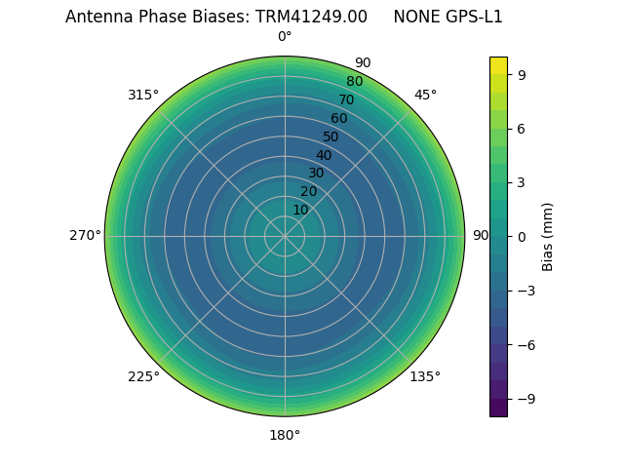624x468 pixels.
Task: Click the colorbar tick label 3
Action: point(523,182)
